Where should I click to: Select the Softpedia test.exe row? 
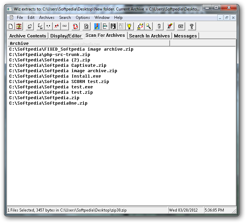tap(51, 87)
